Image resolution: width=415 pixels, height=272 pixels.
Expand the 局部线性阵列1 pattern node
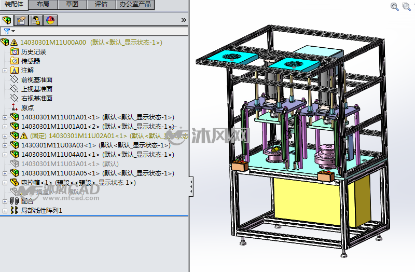(5, 211)
